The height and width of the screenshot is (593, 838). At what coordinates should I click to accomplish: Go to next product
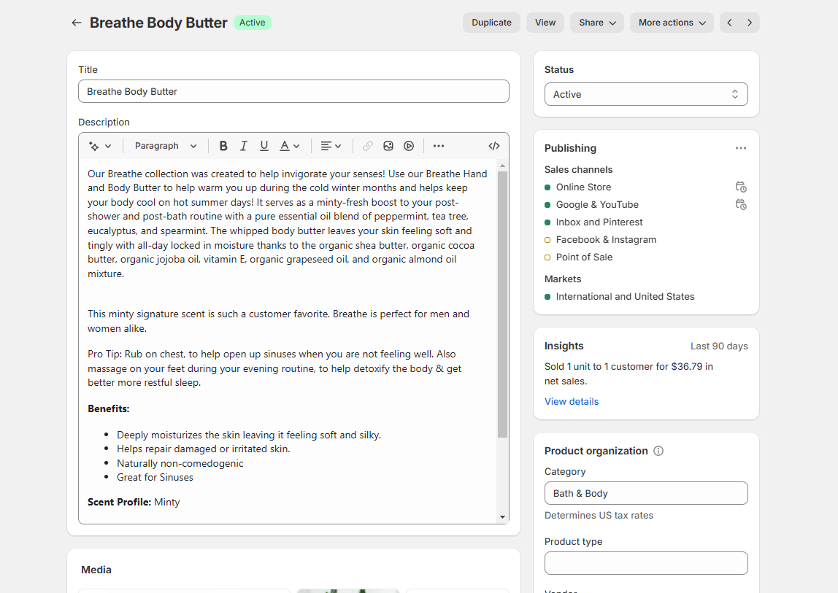tap(750, 23)
